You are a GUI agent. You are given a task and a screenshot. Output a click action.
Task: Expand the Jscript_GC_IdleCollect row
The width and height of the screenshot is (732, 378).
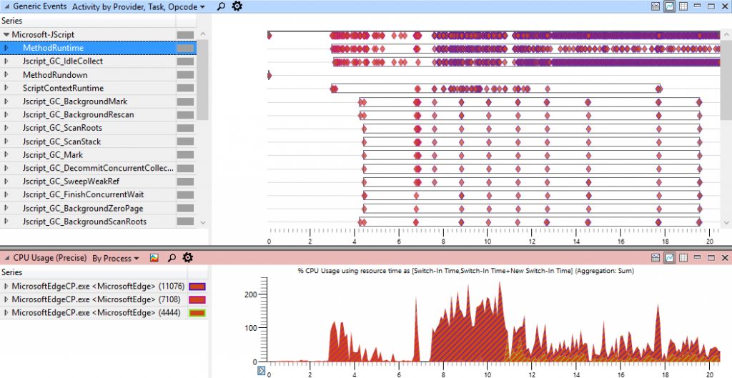(x=6, y=61)
